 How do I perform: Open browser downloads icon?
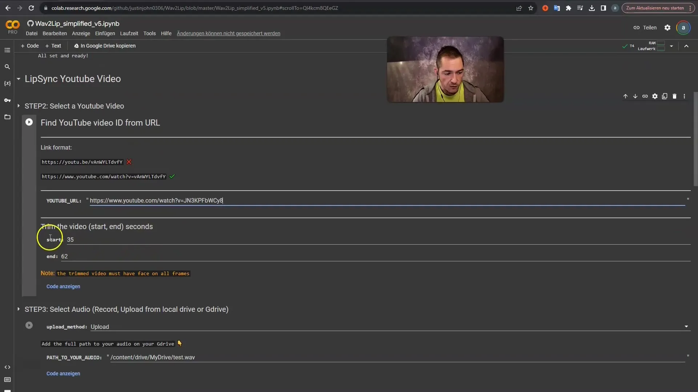click(592, 8)
